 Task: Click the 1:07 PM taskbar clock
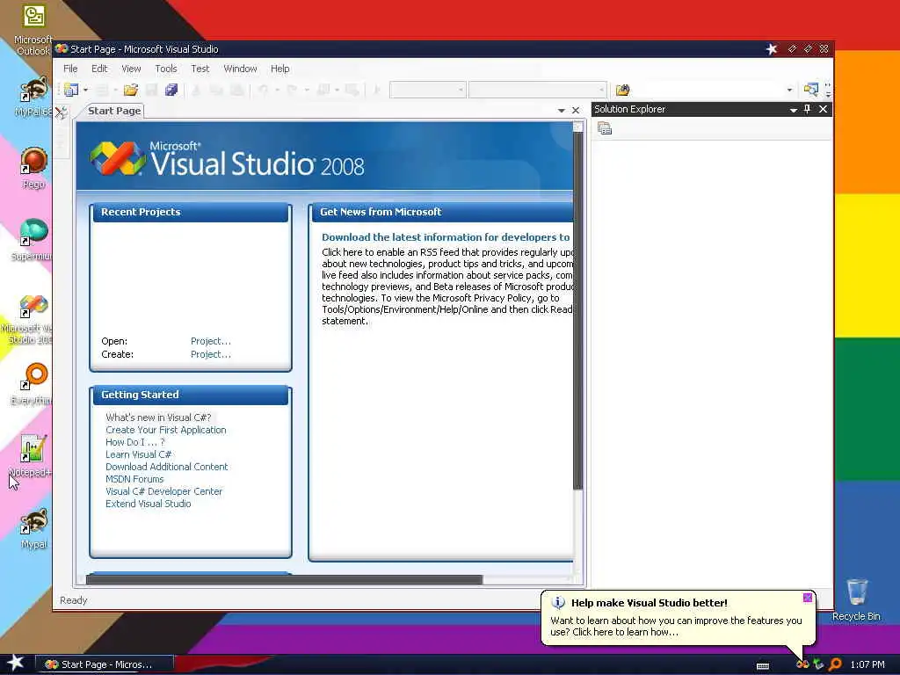coord(867,664)
